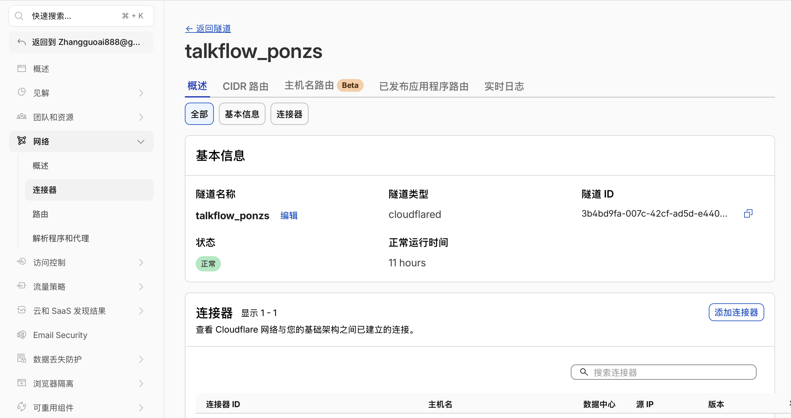The height and width of the screenshot is (418, 791).
Task: Click the 团队和资源 people icon
Action: [x=22, y=116]
